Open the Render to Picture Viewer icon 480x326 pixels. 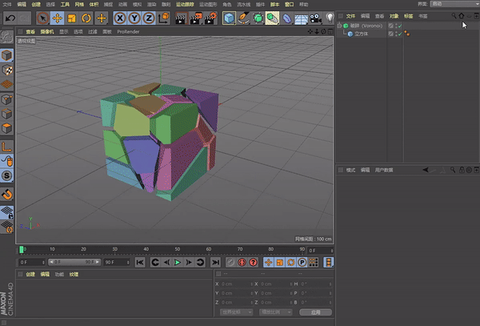pyautogui.click(x=196, y=18)
